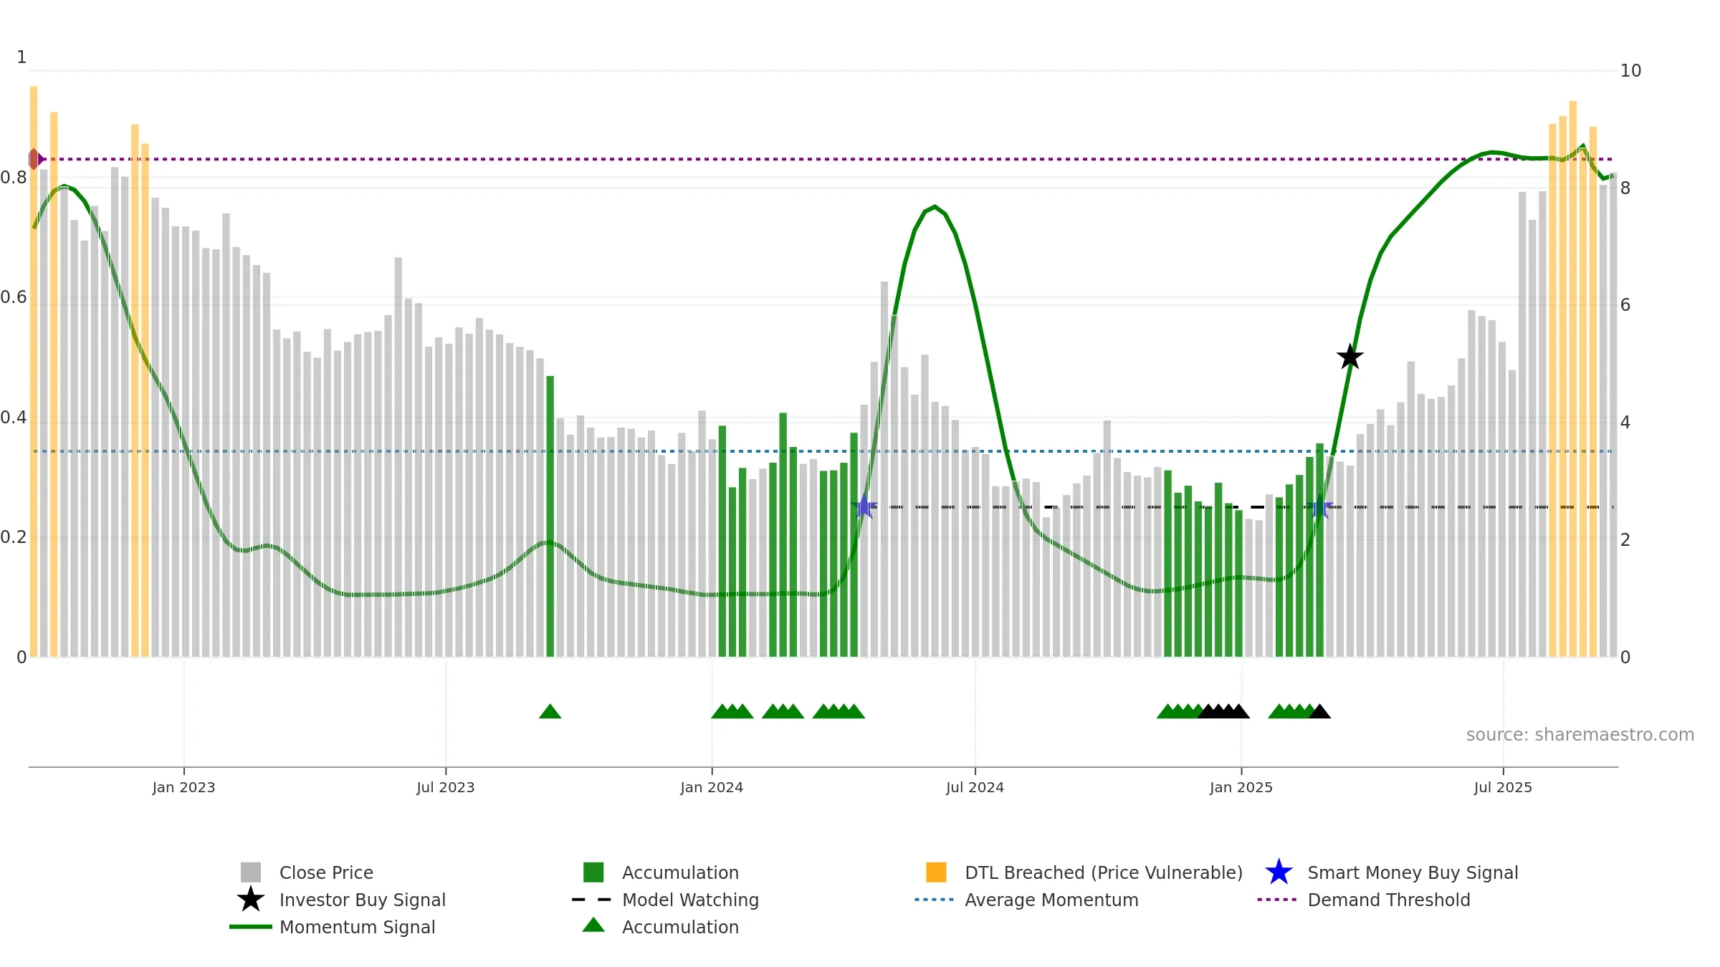
Task: Click the blue Smart Money Buy Signal legend star
Action: [1279, 872]
